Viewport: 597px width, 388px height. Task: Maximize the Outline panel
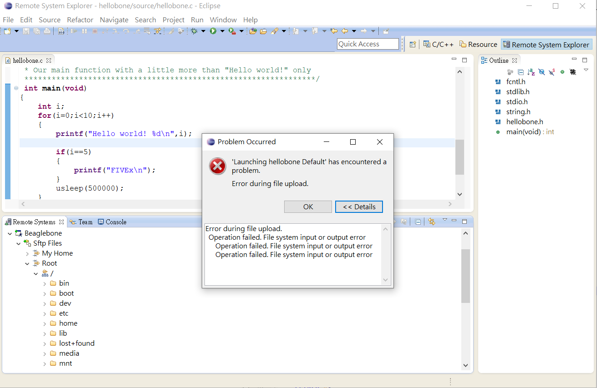(x=585, y=60)
